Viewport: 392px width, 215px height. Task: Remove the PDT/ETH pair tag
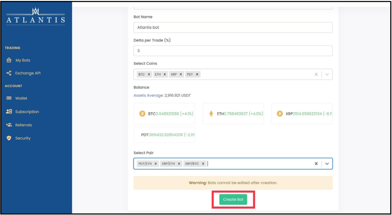pyautogui.click(x=155, y=164)
